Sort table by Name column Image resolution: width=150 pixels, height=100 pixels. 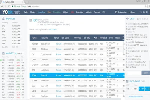point(34,38)
